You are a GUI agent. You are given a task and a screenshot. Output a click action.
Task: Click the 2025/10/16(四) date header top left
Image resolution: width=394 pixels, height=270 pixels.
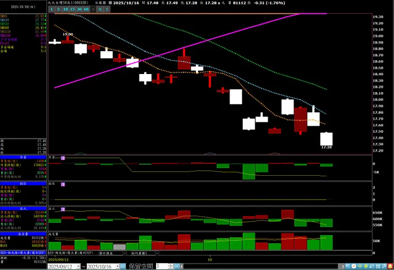coord(23,7)
